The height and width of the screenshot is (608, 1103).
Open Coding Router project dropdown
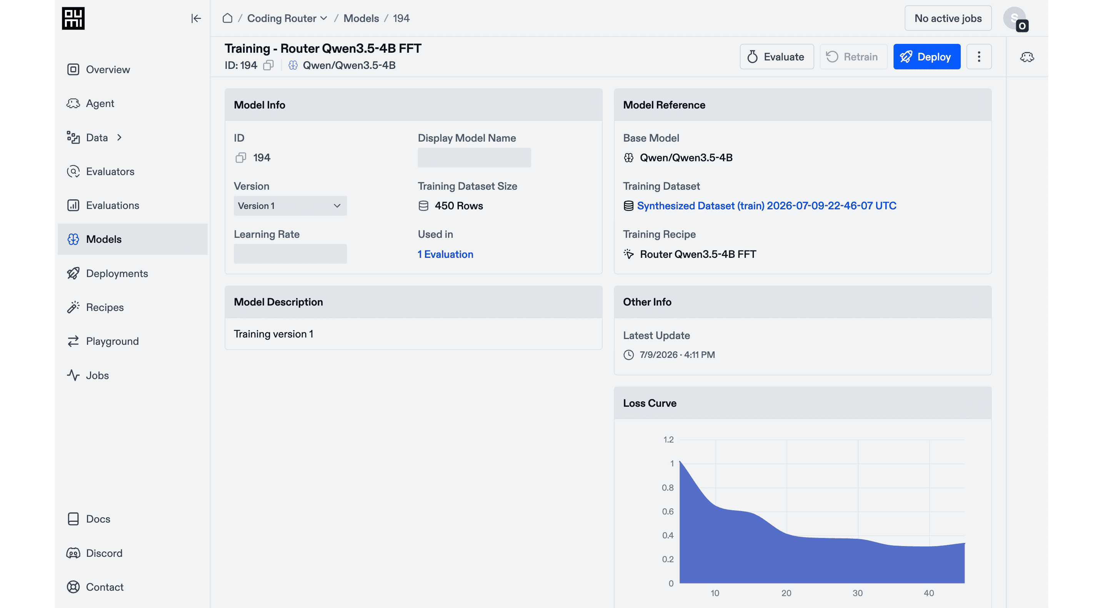(287, 18)
